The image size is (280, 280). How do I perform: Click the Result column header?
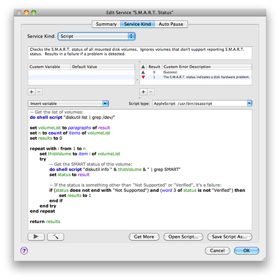pos(154,67)
